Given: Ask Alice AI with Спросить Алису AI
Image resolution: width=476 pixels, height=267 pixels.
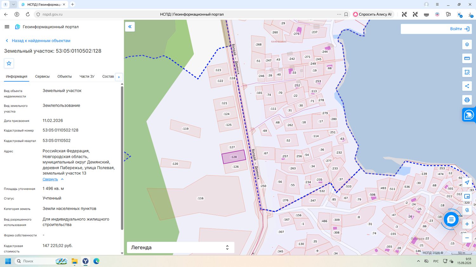Looking at the screenshot, I should tap(373, 14).
